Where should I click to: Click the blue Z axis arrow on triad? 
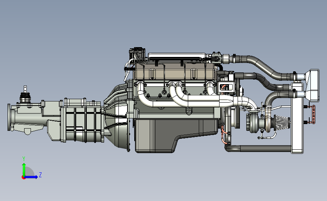pyautogui.click(x=31, y=177)
